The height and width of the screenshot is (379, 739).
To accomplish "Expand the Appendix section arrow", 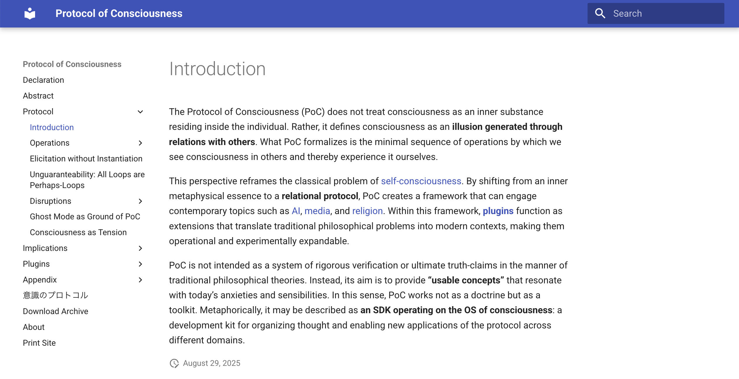I will 140,280.
